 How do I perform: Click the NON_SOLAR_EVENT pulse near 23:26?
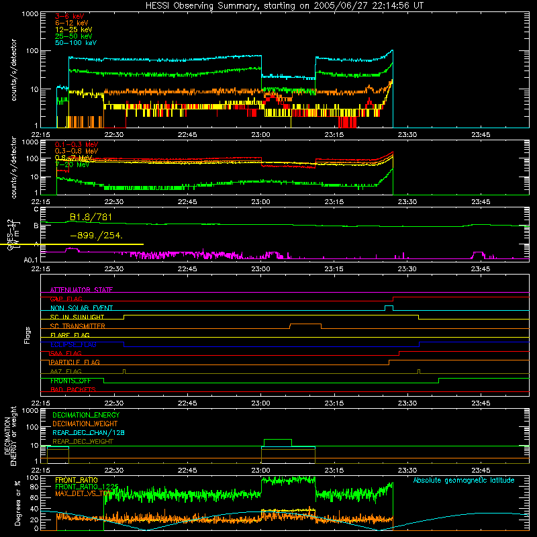coord(389,308)
